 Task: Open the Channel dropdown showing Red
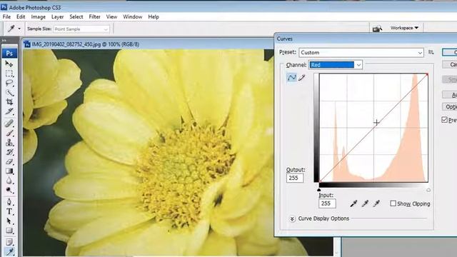click(336, 65)
